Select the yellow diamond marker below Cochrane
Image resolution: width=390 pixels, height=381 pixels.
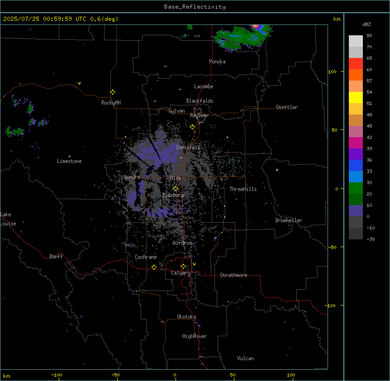154,267
